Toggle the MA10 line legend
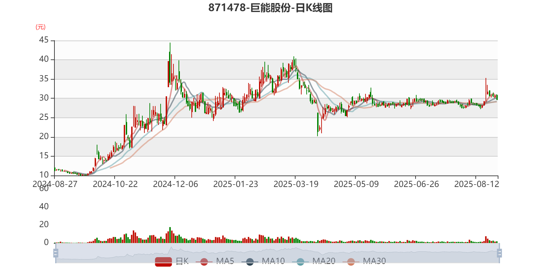 pos(263,261)
